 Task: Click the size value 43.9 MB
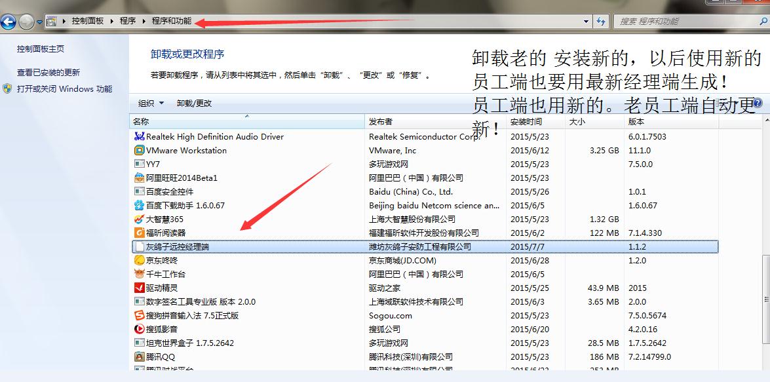tap(603, 288)
